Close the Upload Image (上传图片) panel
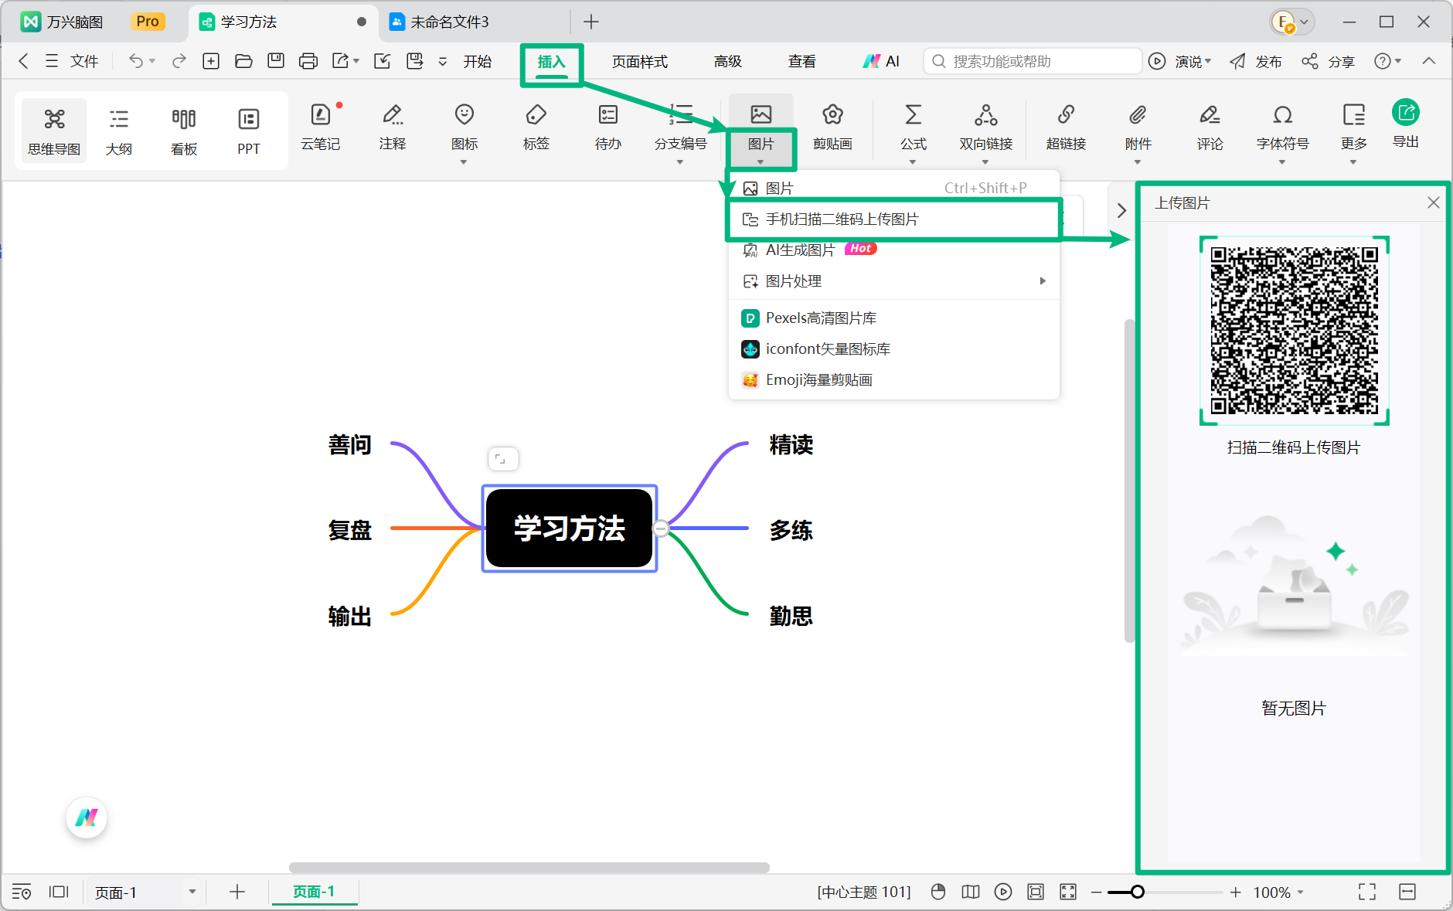Screen dimensions: 1453x911 point(1433,202)
